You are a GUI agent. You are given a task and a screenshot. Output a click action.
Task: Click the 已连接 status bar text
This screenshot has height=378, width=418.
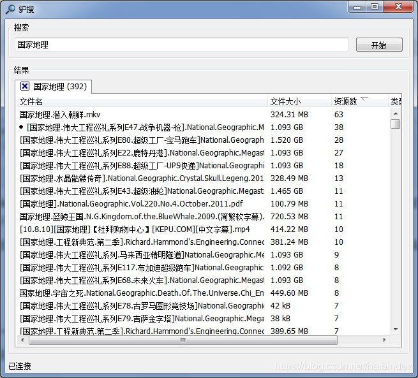click(x=20, y=366)
